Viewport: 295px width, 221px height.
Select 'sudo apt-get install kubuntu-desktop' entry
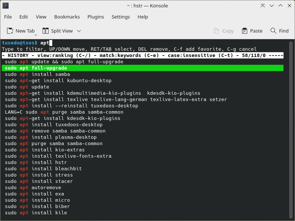58,81
